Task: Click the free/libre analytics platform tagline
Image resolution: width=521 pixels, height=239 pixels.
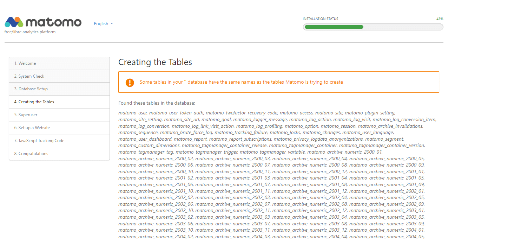Action: (30, 32)
